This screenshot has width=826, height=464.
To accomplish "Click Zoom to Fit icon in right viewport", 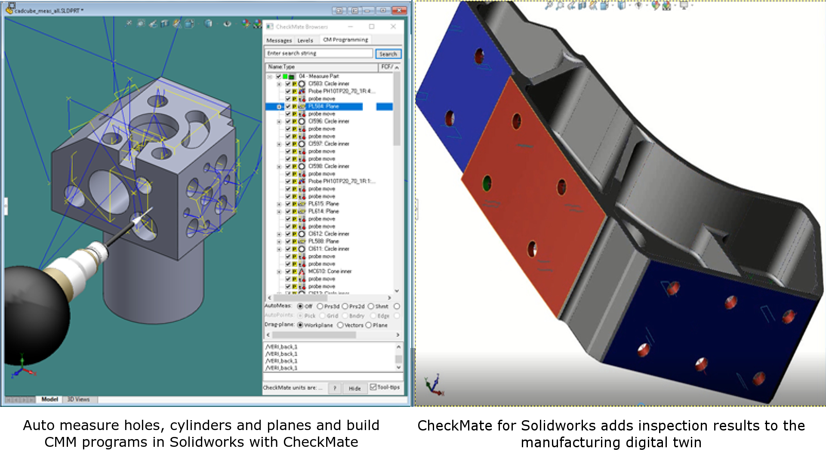I will tap(549, 6).
